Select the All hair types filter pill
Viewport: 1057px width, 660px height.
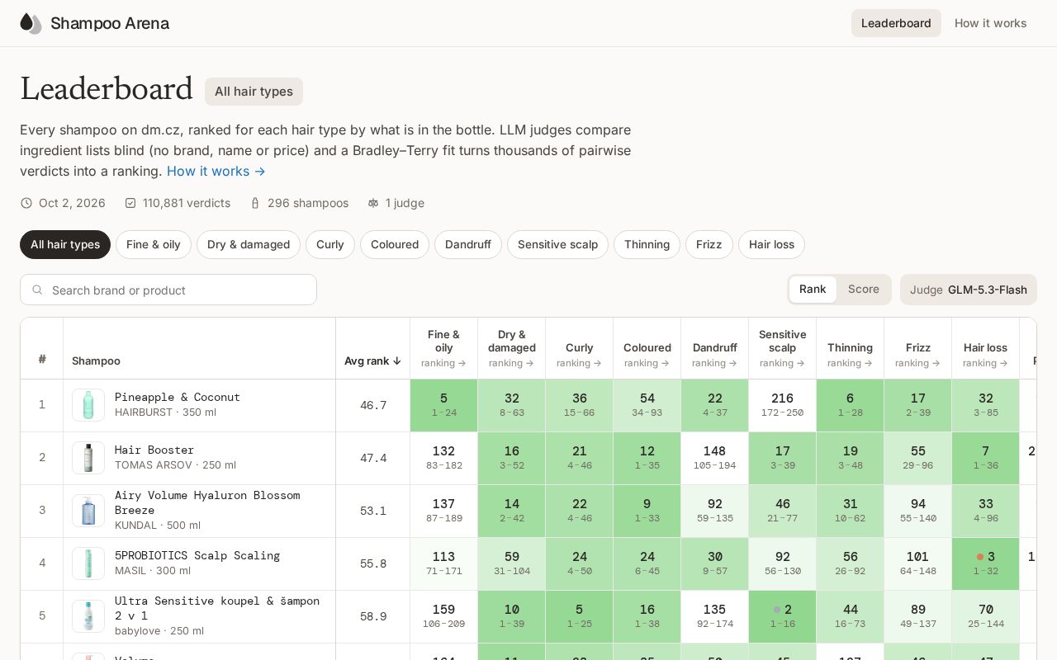pyautogui.click(x=65, y=244)
